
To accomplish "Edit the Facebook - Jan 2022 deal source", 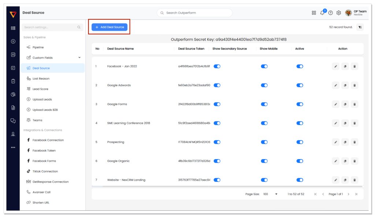I will (335, 66).
